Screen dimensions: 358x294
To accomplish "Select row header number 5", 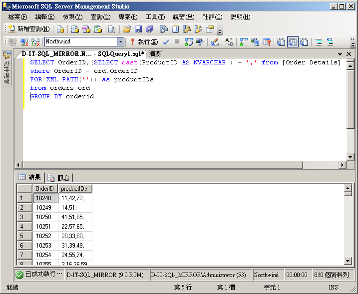I will point(24,236).
